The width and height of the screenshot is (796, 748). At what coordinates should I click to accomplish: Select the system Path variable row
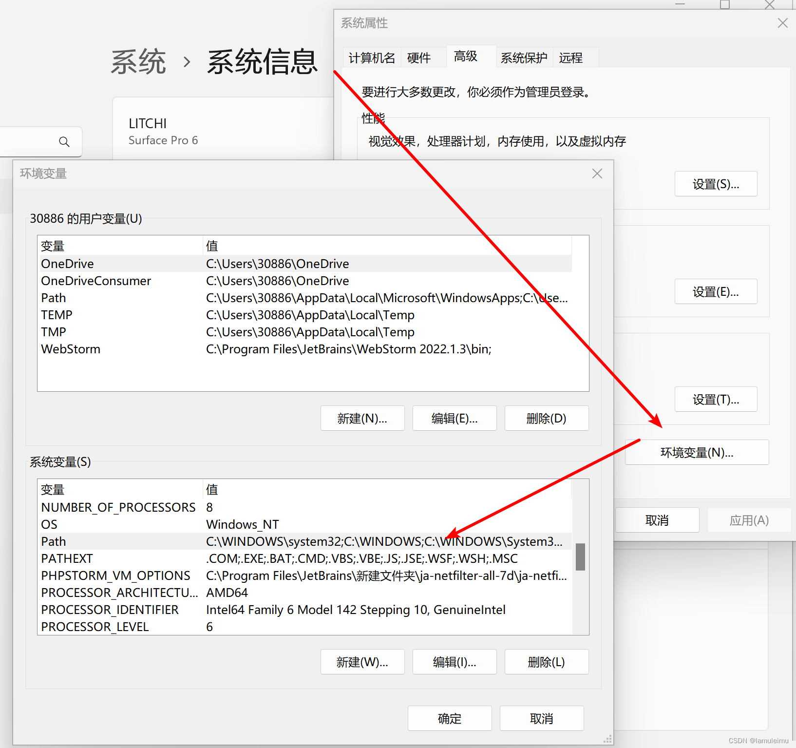(305, 541)
